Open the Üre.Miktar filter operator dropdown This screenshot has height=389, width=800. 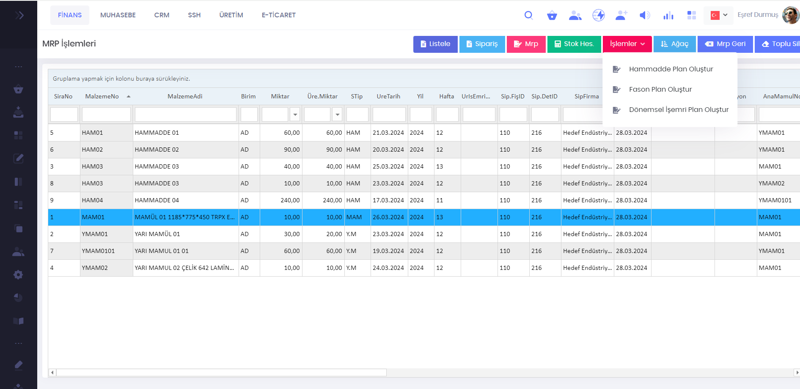tap(337, 114)
